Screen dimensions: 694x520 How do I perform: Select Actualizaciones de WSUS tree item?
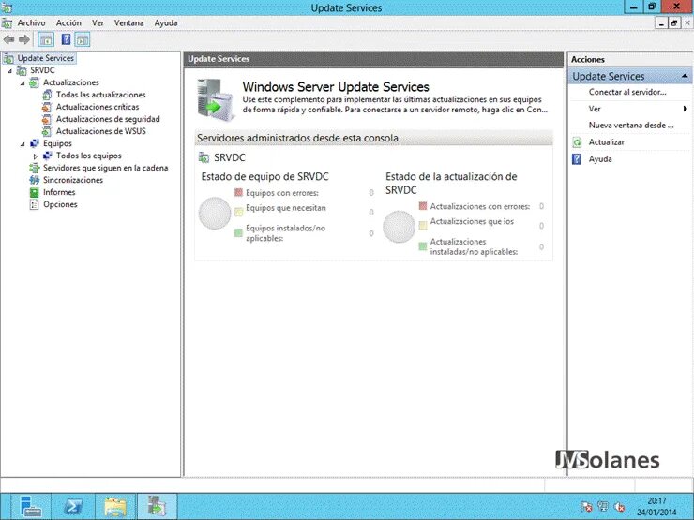pos(101,131)
